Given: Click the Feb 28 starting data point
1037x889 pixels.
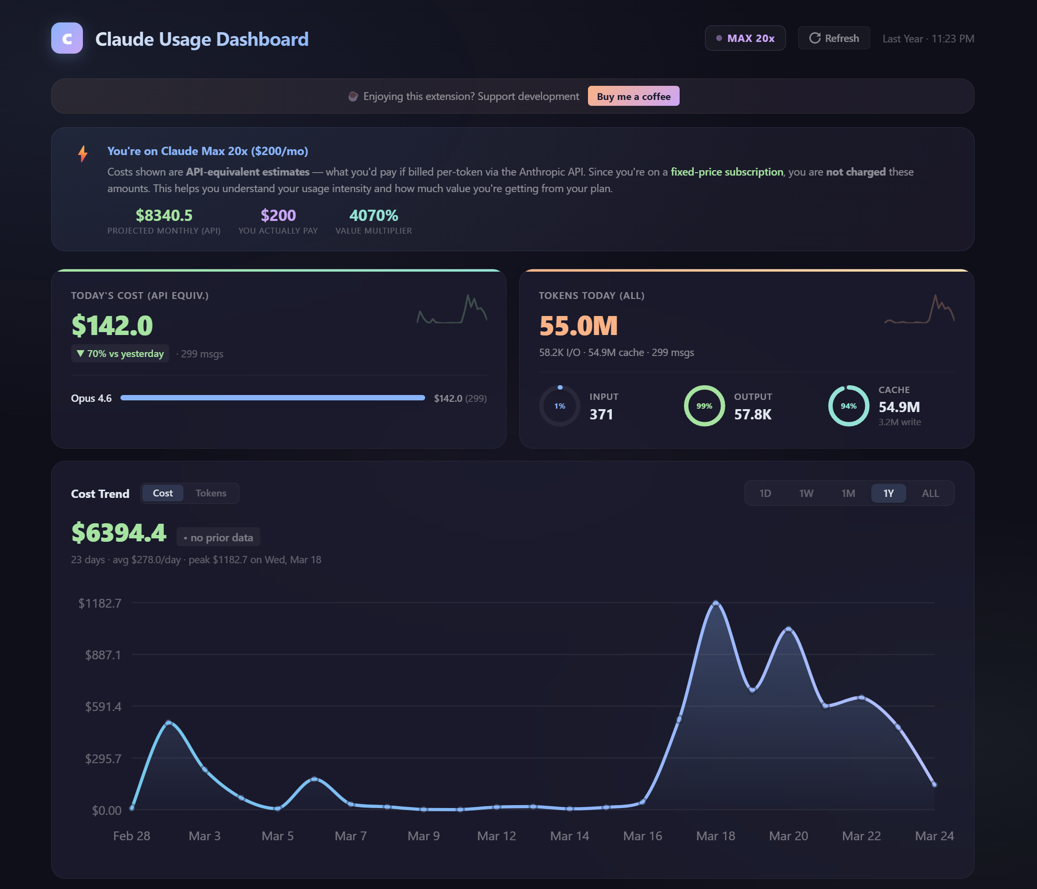Looking at the screenshot, I should (x=132, y=808).
